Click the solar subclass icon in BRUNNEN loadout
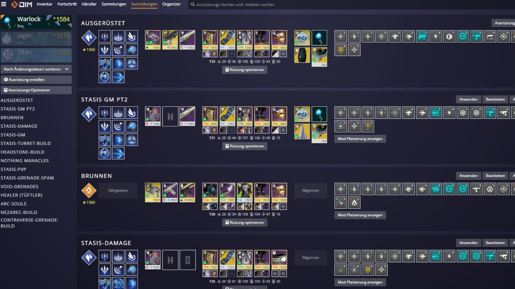 click(x=89, y=191)
